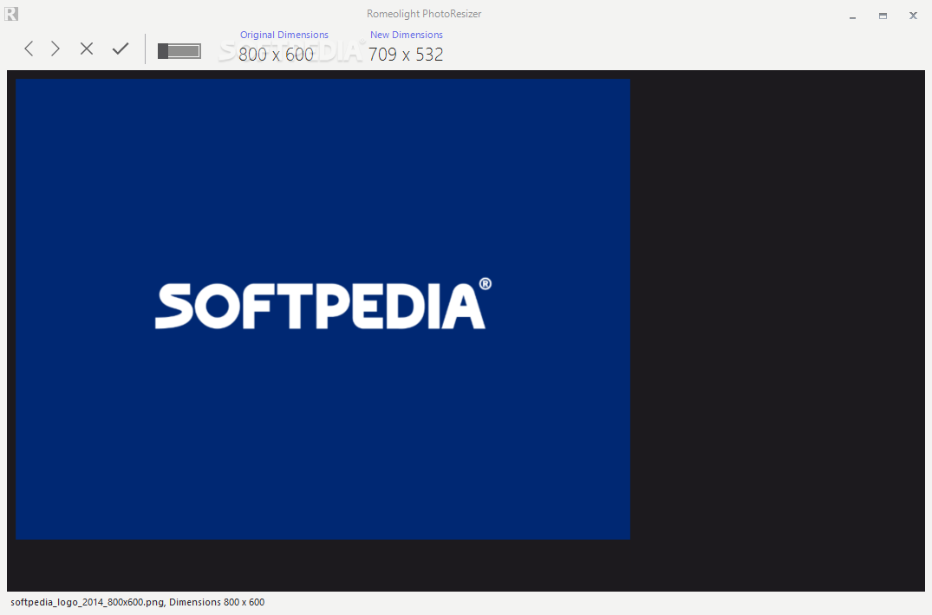Close the PhotoResizer window

click(x=913, y=16)
